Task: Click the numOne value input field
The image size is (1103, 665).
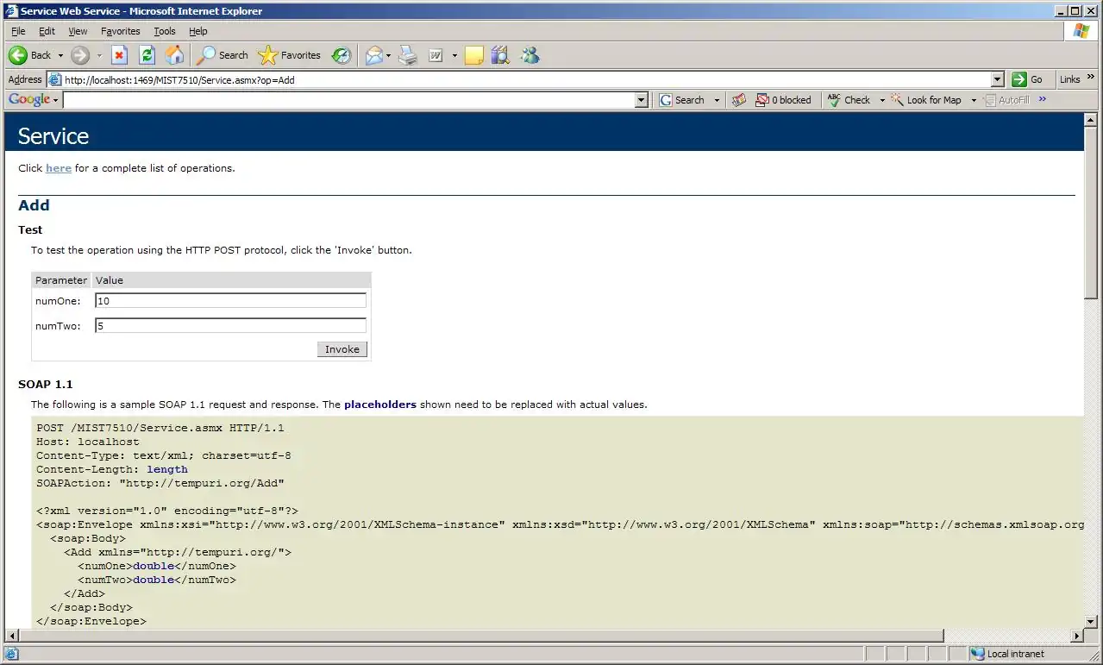Action: click(x=230, y=301)
